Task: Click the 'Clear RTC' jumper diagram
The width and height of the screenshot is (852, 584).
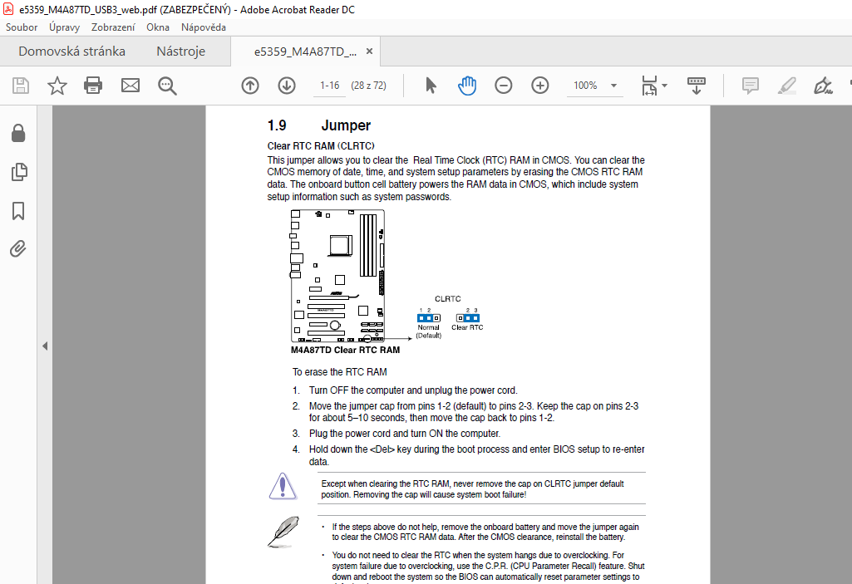Action: [467, 320]
